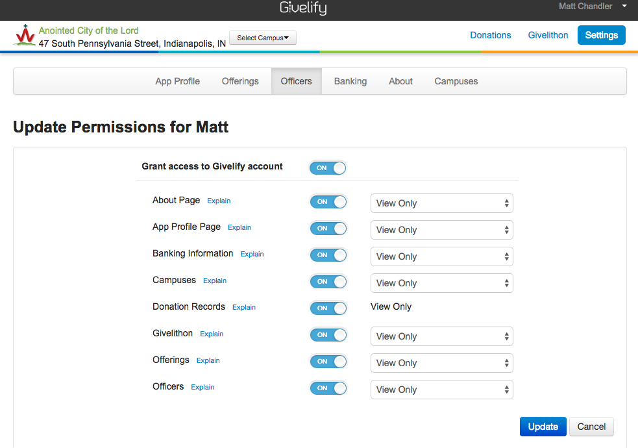Toggle the Officers permission switch
This screenshot has height=448, width=638.
pos(328,388)
